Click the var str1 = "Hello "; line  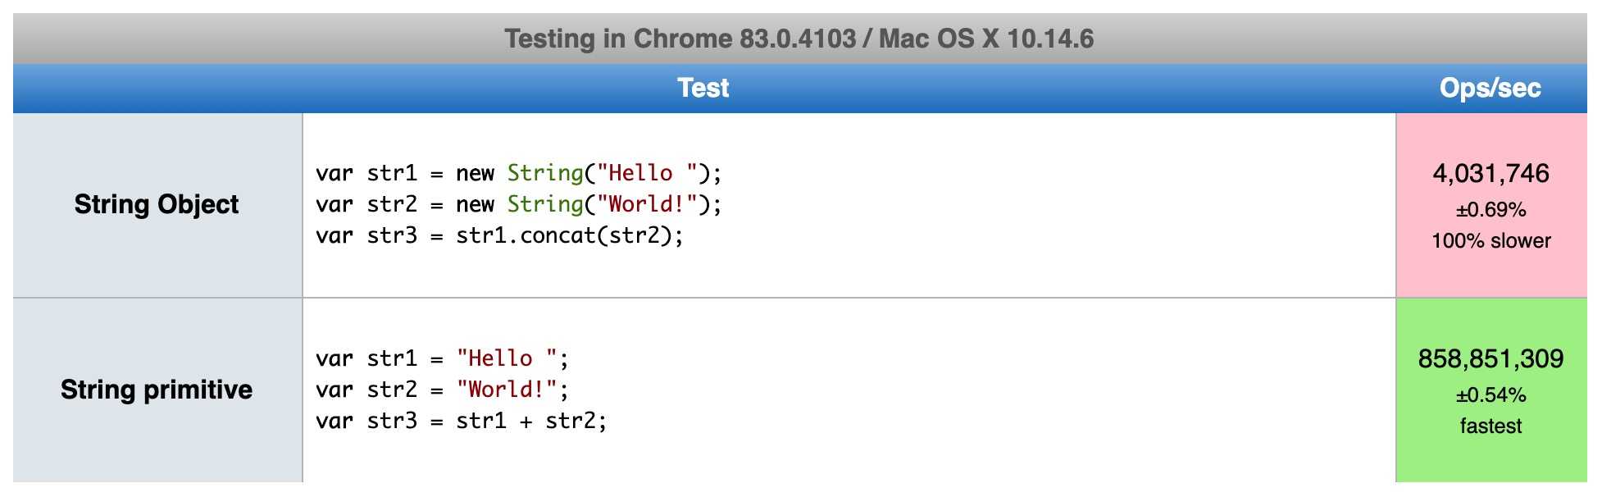pos(442,358)
